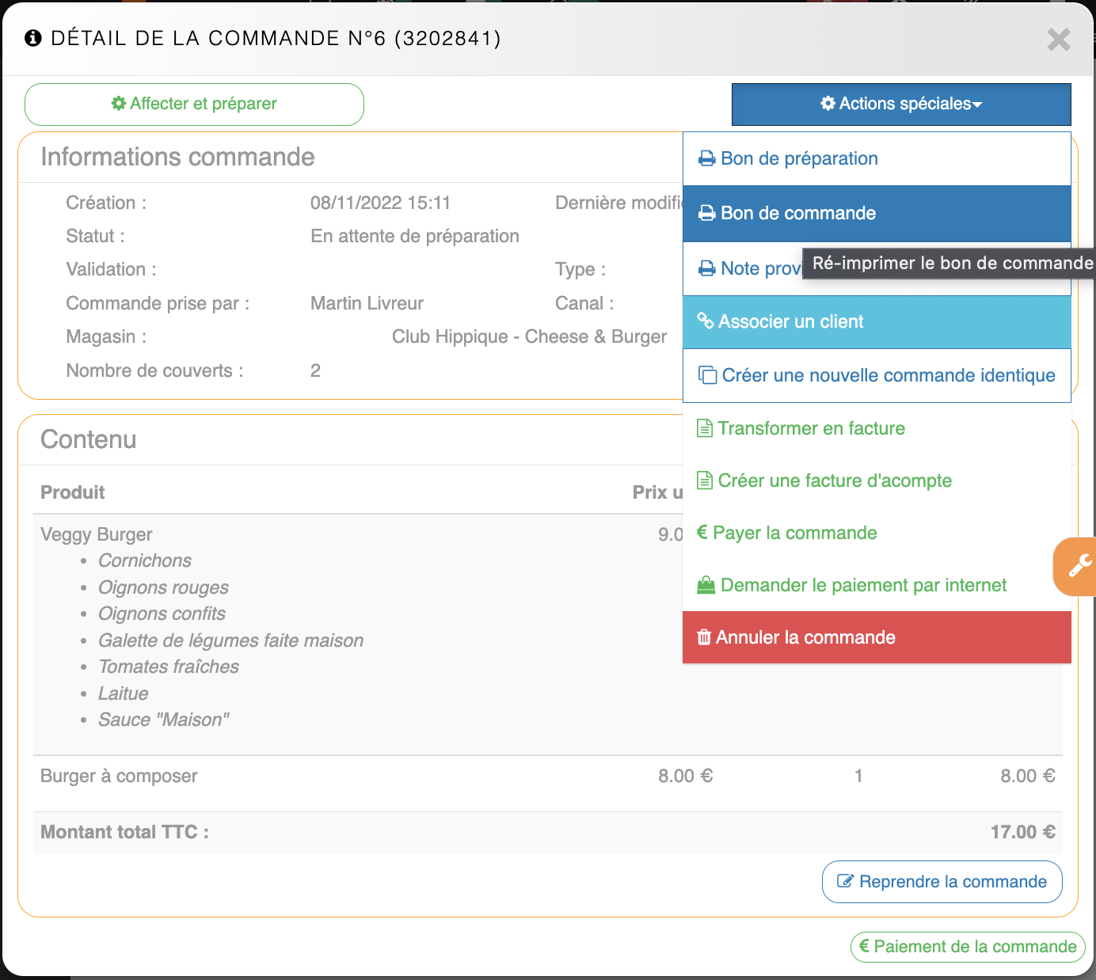Click the euro icon beside Payer la commande

point(702,533)
